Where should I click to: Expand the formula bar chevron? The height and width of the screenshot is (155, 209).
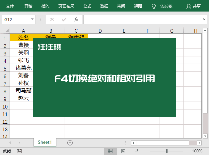coord(204,19)
